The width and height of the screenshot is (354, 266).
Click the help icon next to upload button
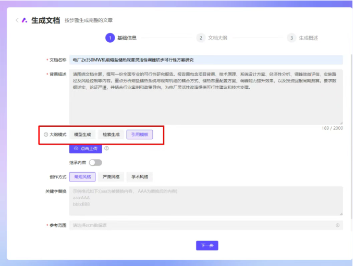[x=107, y=148]
